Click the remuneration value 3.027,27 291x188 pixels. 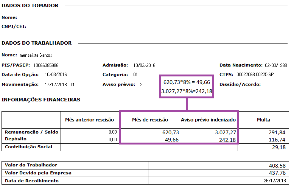pyautogui.click(x=226, y=132)
